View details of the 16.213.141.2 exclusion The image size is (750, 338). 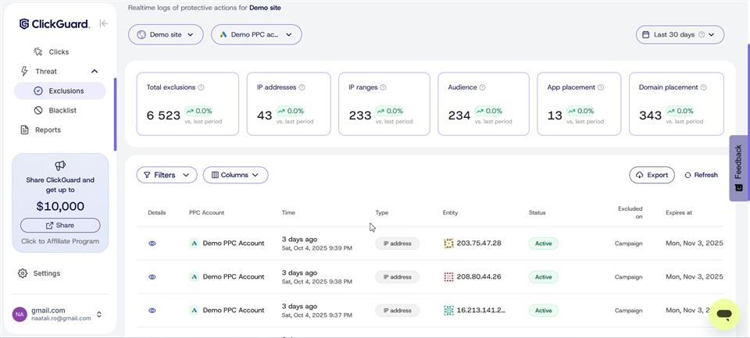(152, 310)
